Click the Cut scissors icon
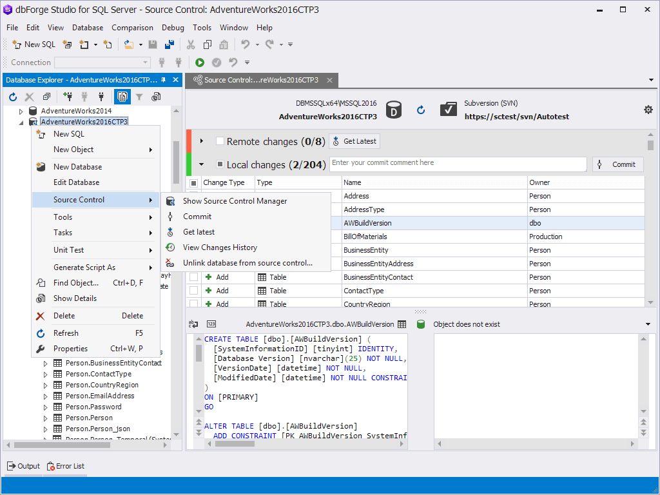 (191, 44)
